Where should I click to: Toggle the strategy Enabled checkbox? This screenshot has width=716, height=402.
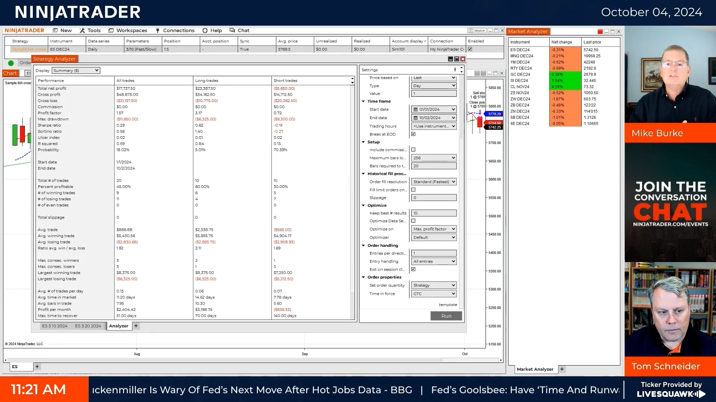tap(470, 49)
